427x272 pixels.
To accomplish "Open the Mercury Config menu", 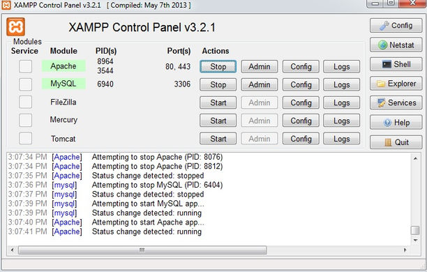I will pos(301,121).
